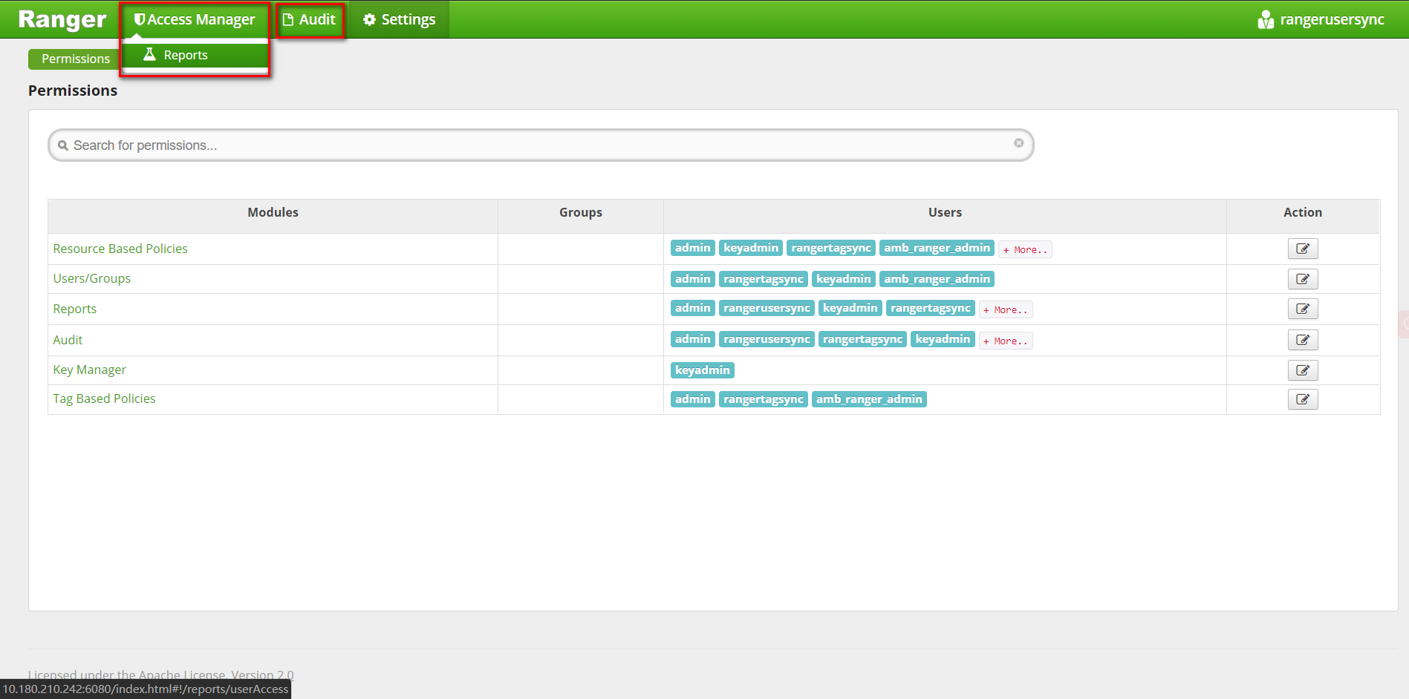The width and height of the screenshot is (1409, 699).
Task: Edit permissions for the Audit module
Action: point(1303,340)
